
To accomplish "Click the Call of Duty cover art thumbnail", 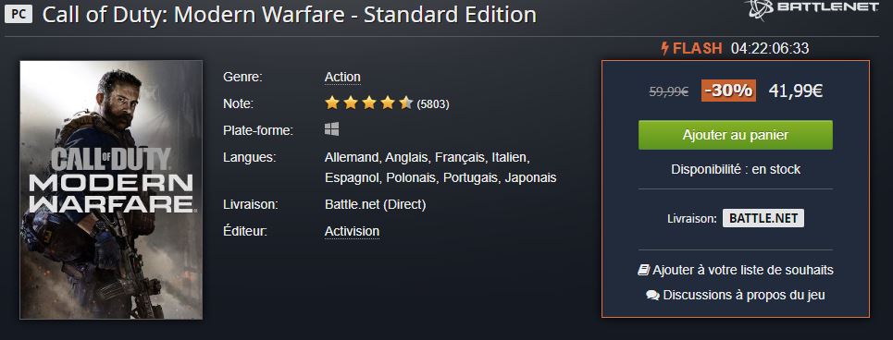I will pos(111,190).
